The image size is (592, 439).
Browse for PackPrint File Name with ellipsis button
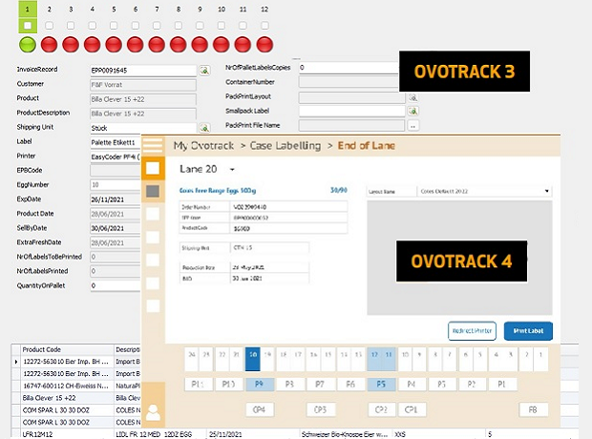tap(413, 125)
